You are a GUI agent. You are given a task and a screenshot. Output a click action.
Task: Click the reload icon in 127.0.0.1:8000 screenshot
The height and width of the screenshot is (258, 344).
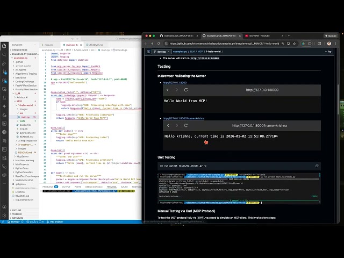(x=186, y=90)
